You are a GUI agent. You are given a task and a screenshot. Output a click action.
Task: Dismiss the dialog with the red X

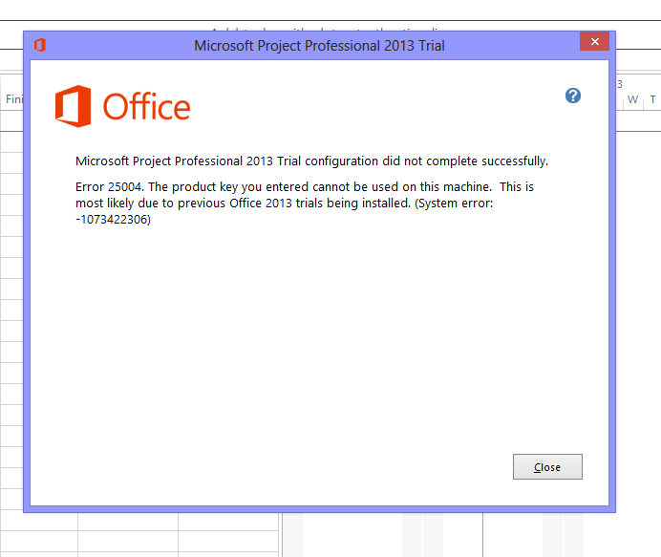594,41
